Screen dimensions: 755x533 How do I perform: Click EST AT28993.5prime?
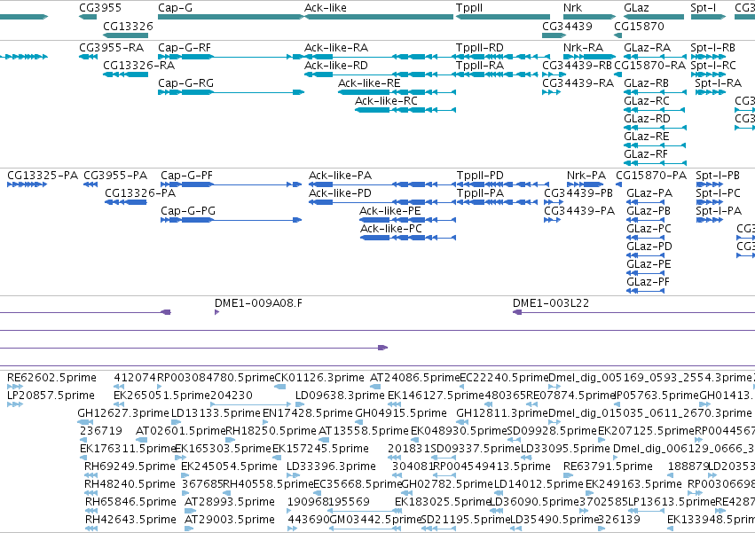pyautogui.click(x=230, y=502)
